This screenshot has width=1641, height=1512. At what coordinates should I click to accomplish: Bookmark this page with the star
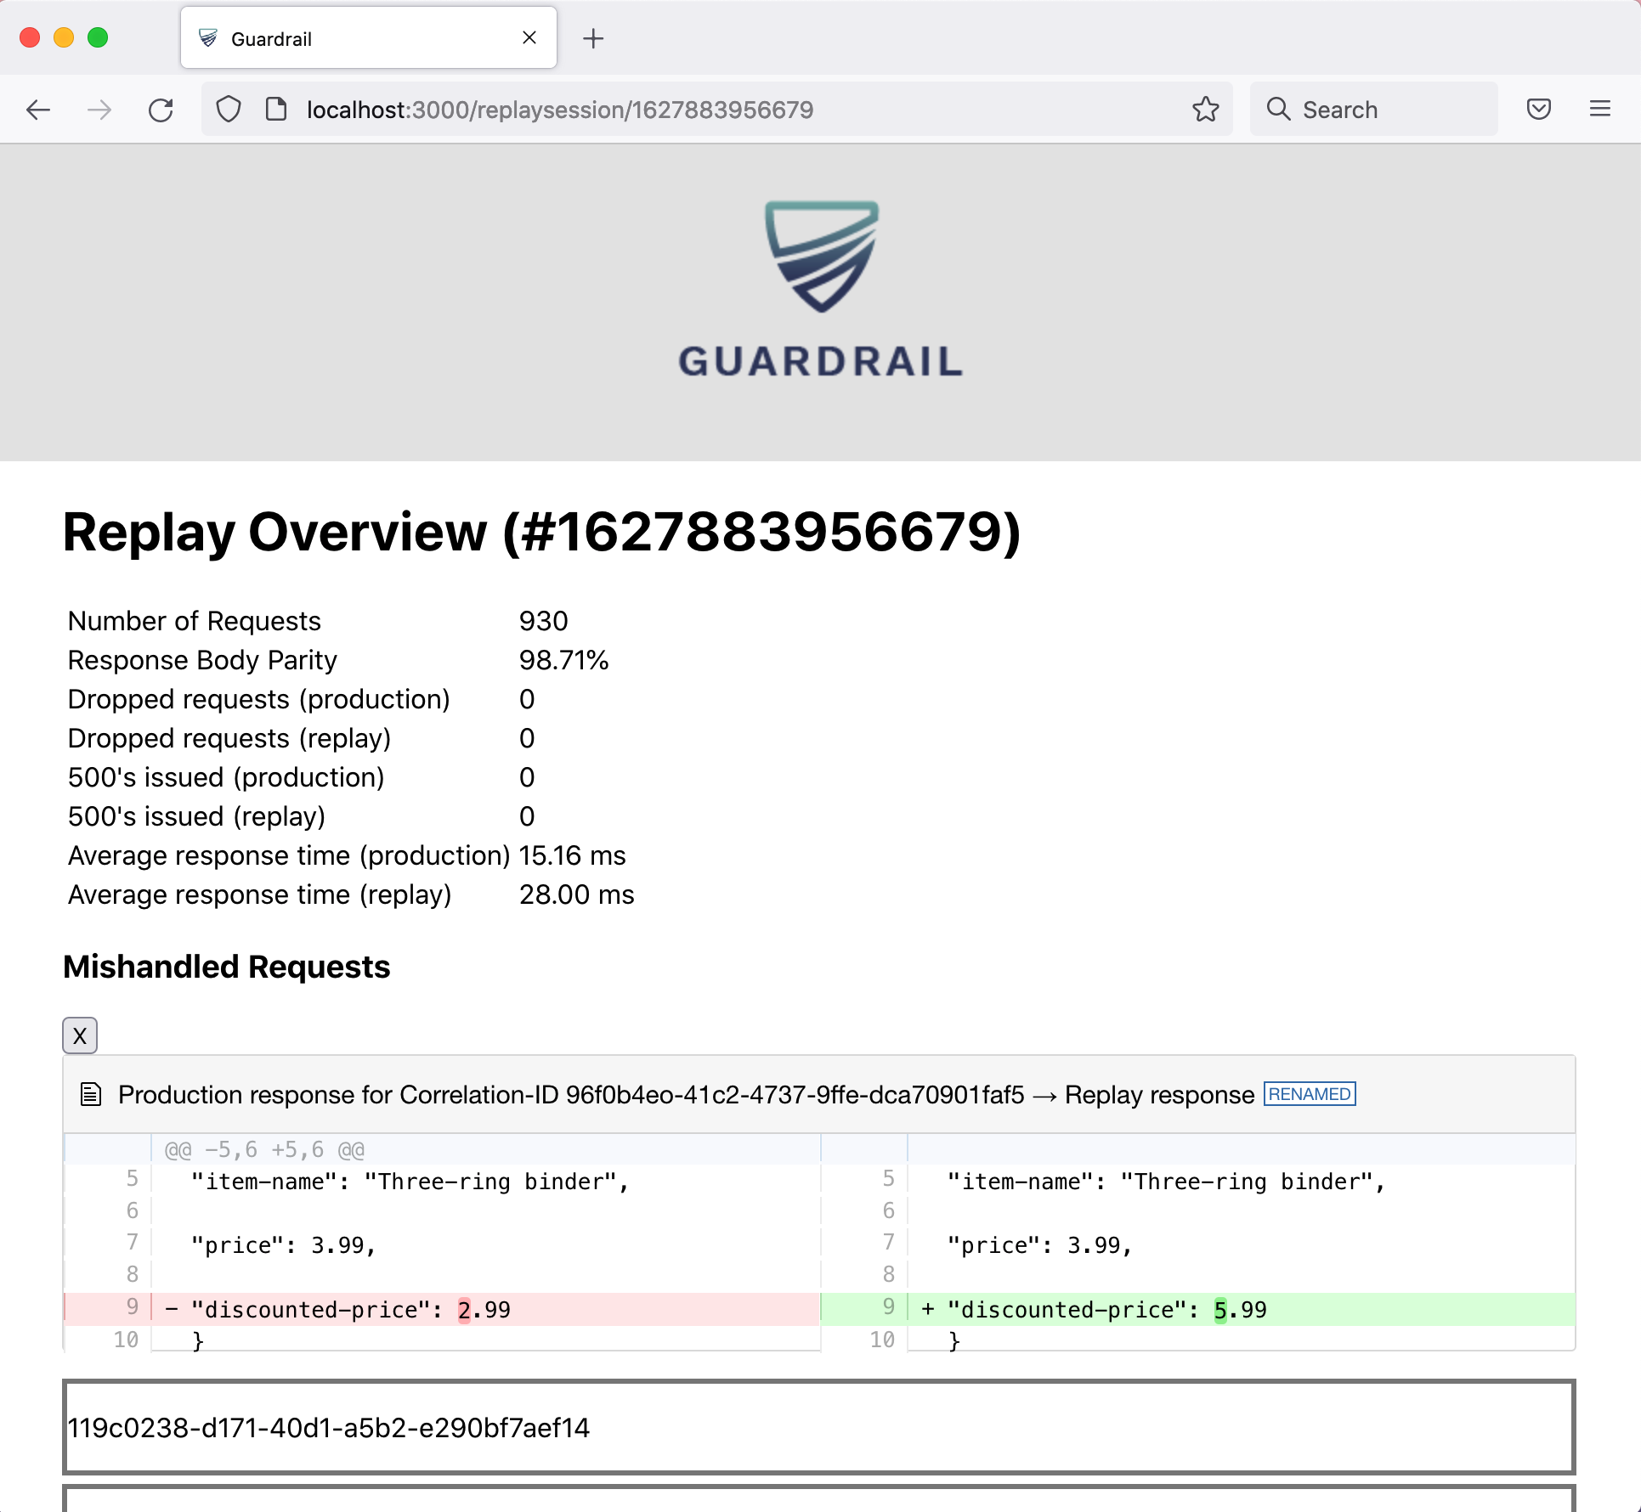click(1205, 110)
